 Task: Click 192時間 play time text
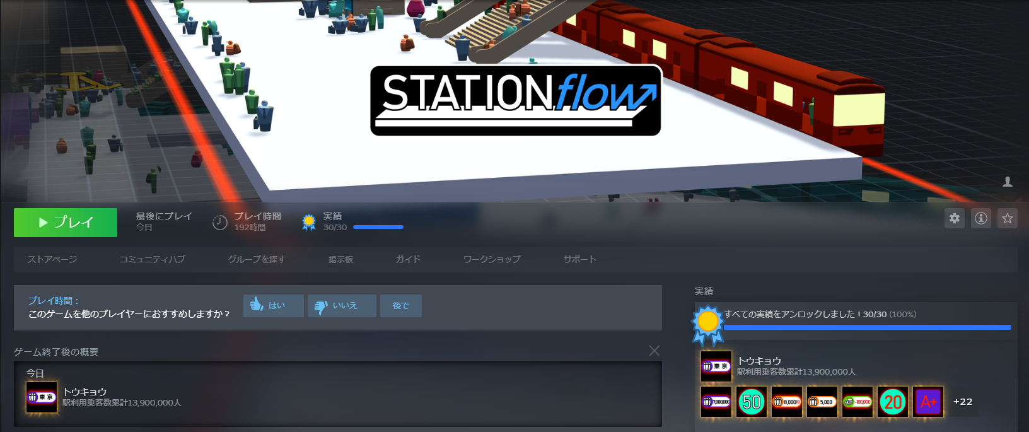point(250,227)
